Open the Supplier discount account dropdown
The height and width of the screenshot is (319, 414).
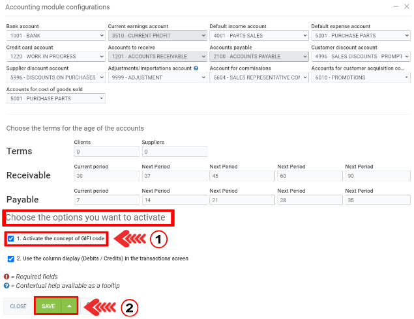tap(55, 77)
